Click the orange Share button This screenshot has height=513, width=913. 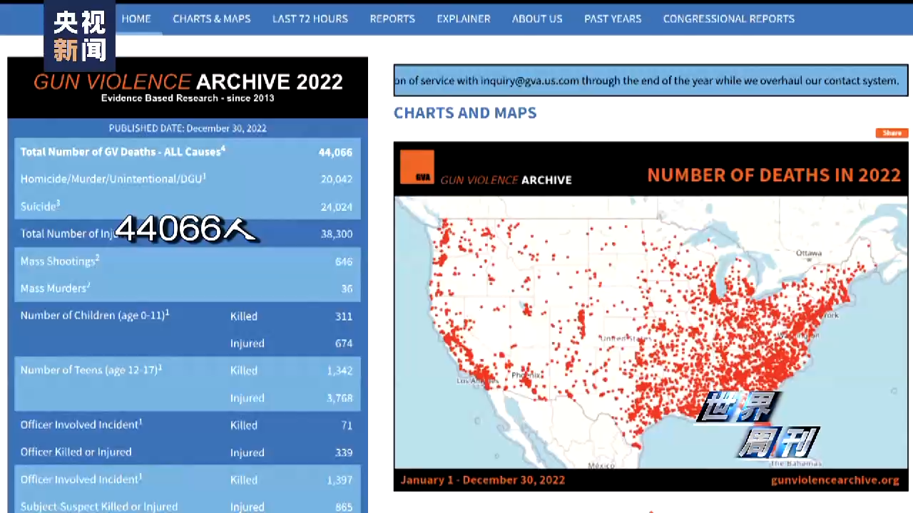pos(892,133)
